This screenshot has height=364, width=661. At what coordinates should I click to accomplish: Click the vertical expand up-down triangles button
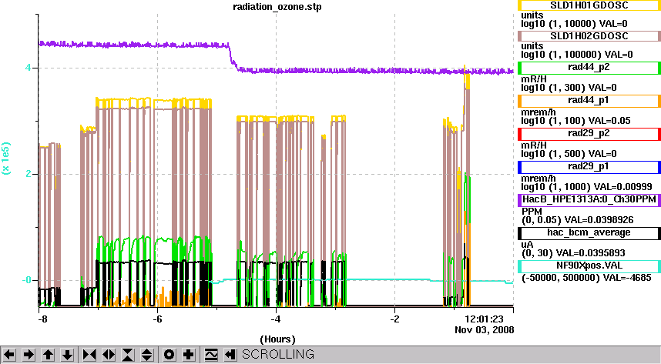coord(146,355)
